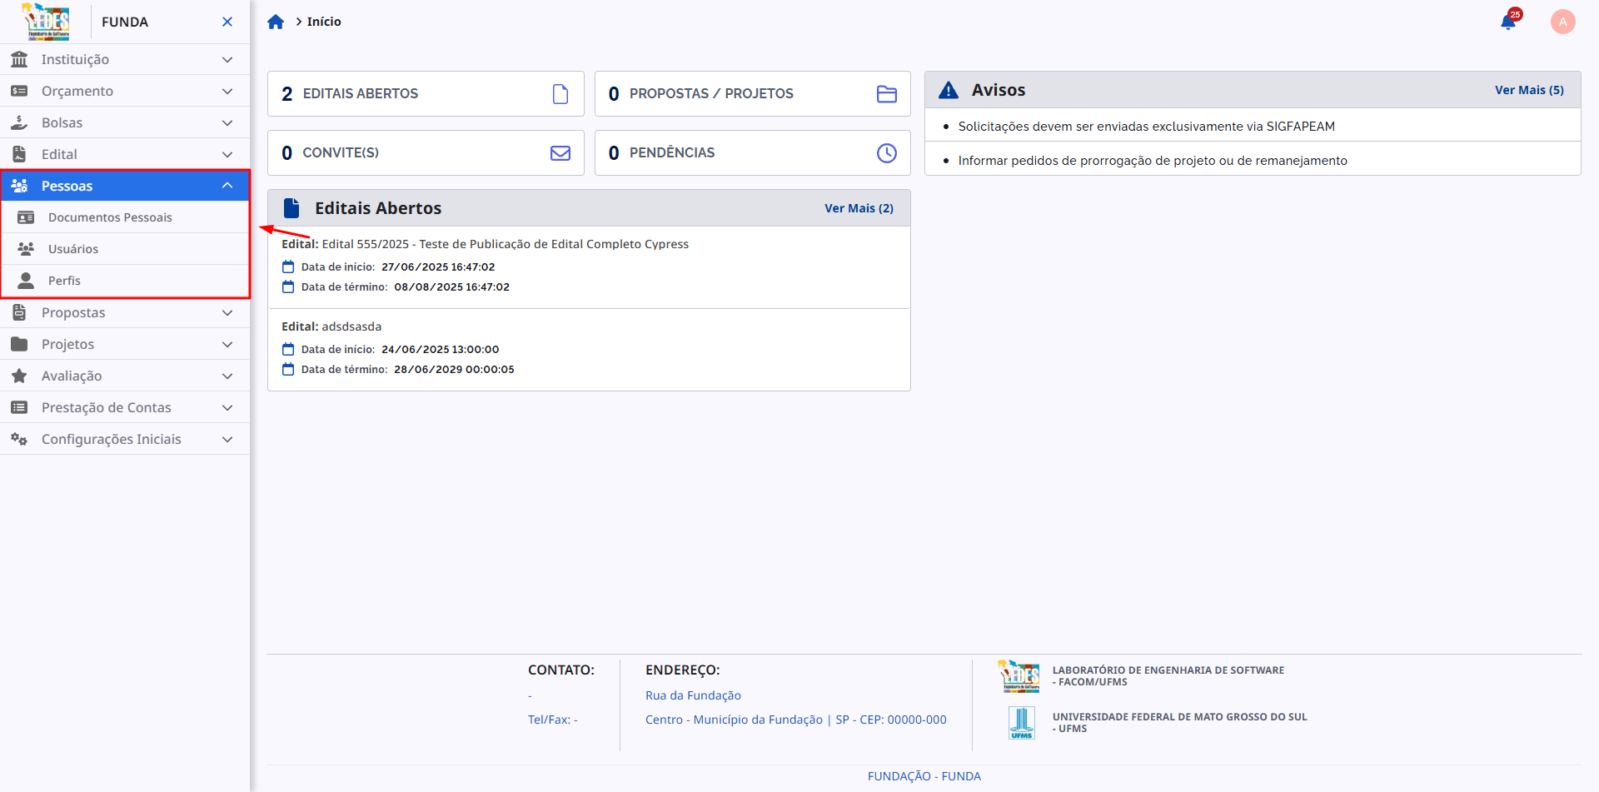
Task: Click the folder icon on Propostas/Projetos card
Action: tap(886, 93)
